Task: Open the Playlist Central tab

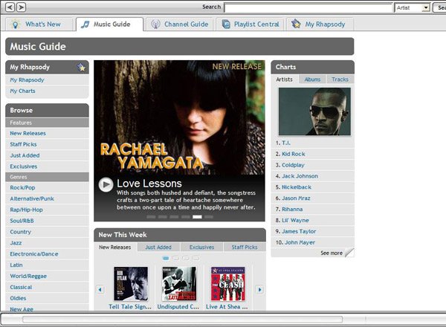Action: (x=250, y=25)
